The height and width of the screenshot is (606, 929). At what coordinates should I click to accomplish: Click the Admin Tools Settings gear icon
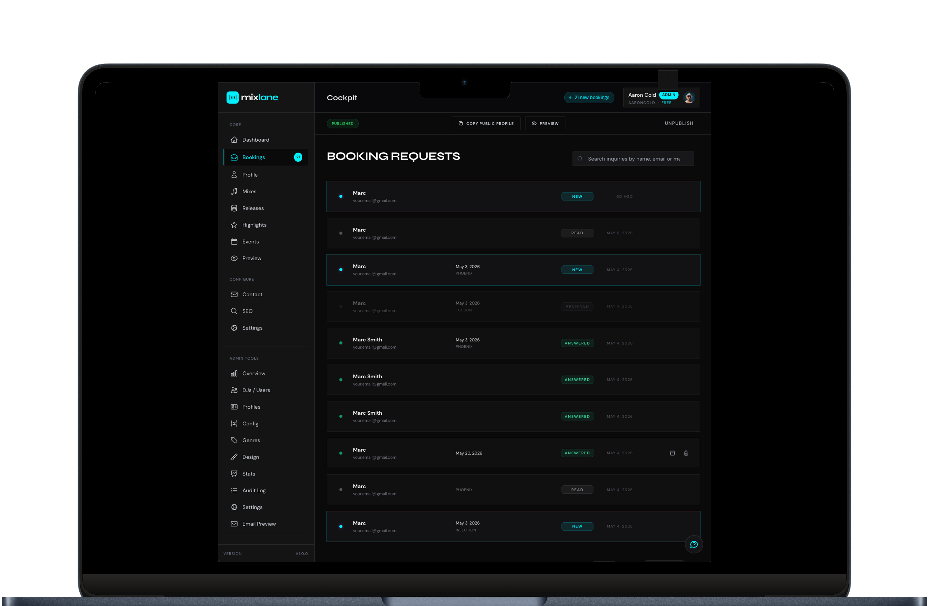pyautogui.click(x=234, y=507)
